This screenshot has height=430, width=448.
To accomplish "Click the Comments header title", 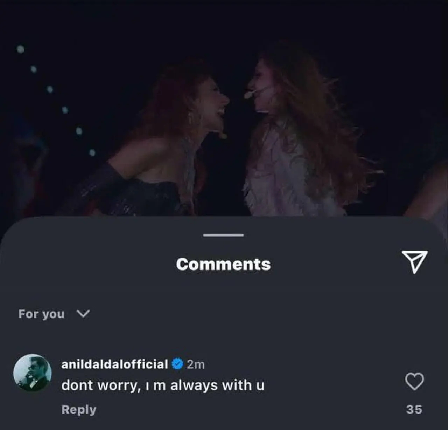I will (223, 264).
